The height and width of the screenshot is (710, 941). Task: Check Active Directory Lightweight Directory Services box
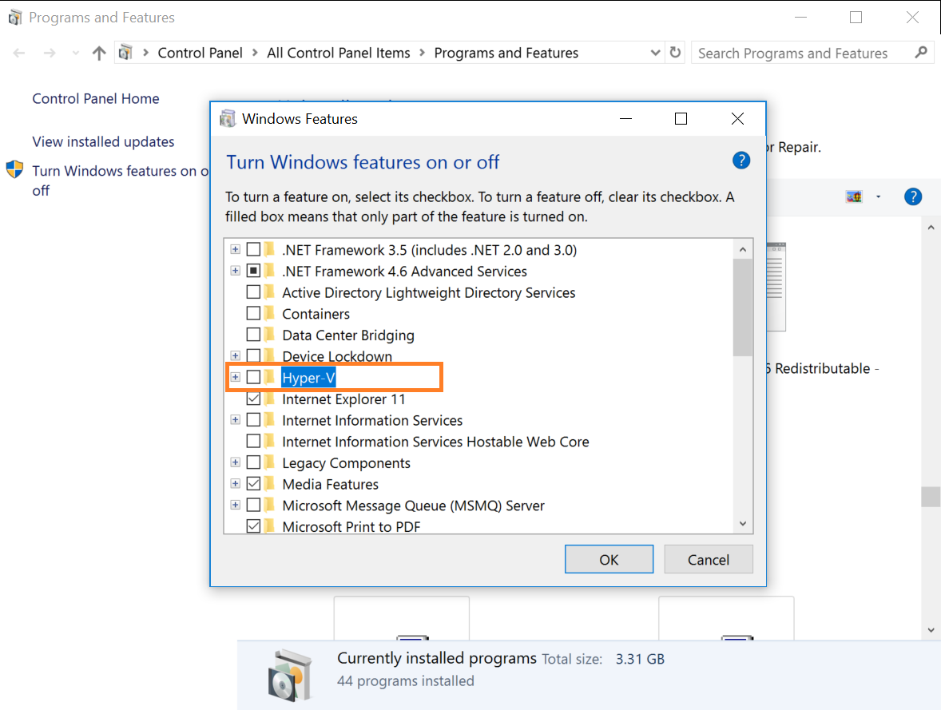click(253, 292)
